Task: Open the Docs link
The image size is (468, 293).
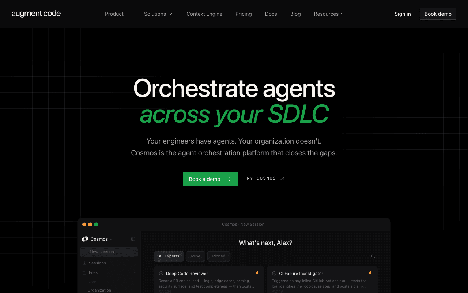Action: click(271, 14)
